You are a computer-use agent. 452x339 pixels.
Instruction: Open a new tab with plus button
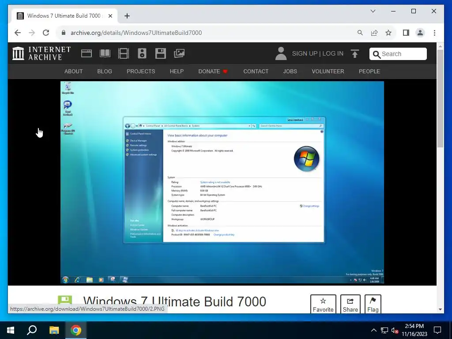click(127, 16)
